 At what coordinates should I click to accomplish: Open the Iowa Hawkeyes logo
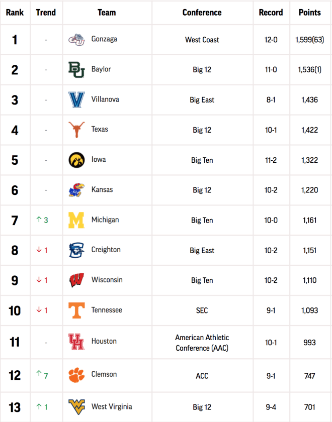pos(76,160)
